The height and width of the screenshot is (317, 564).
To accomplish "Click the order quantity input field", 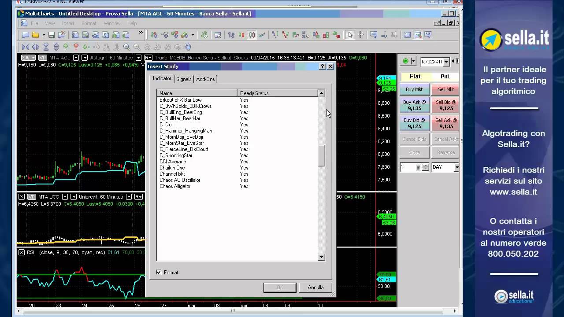I will [408, 167].
